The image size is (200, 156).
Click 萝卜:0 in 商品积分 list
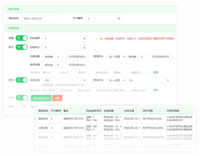click(x=46, y=73)
